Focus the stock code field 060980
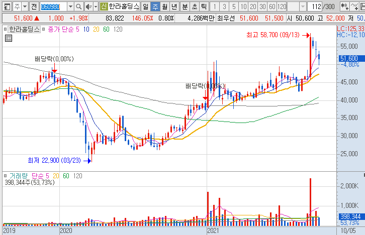Screen dimensions: 365x235 [x=53, y=7]
